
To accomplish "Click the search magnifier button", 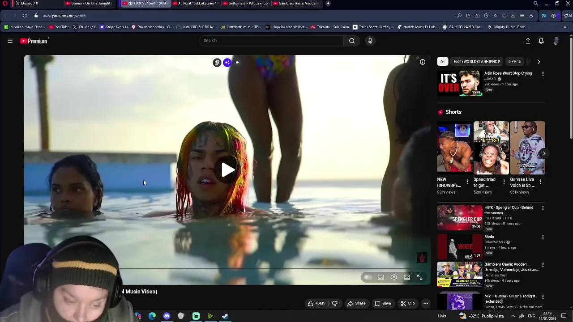I will tap(352, 41).
